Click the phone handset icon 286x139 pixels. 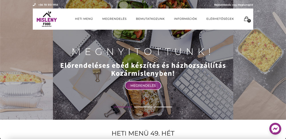34,5
